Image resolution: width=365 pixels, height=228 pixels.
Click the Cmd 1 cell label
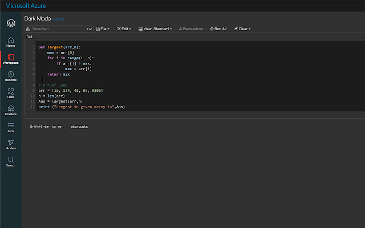[x=31, y=36]
